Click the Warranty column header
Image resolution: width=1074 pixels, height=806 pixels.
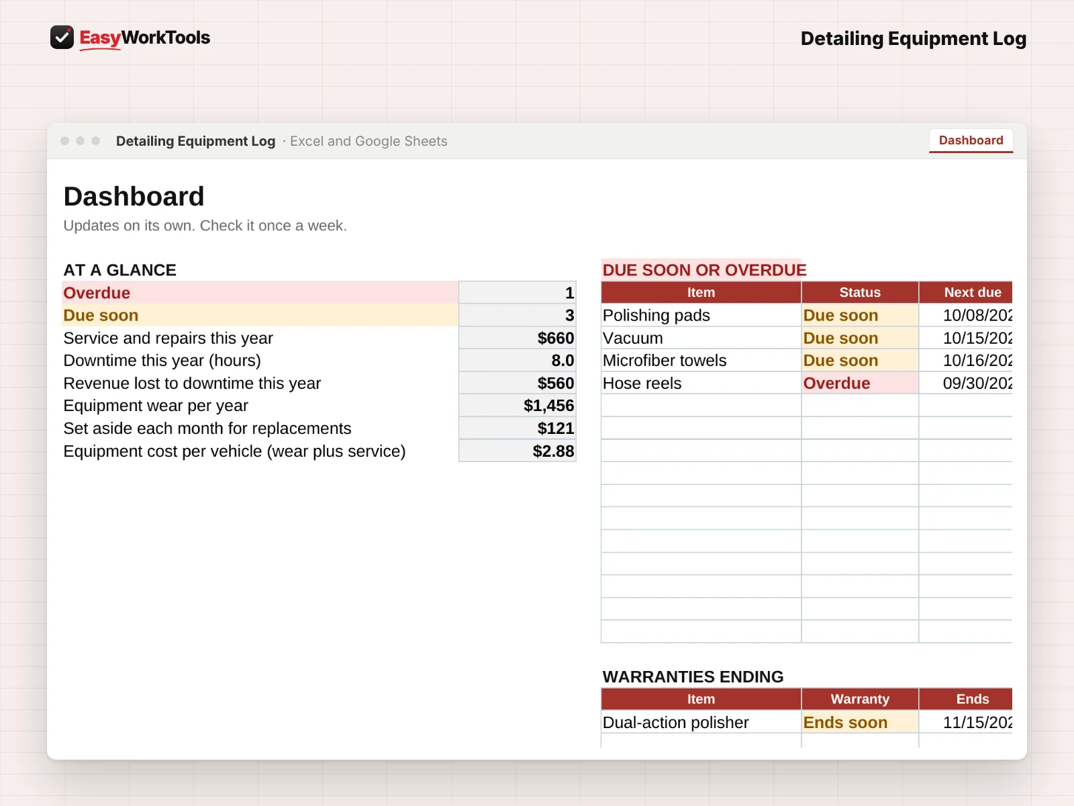860,699
